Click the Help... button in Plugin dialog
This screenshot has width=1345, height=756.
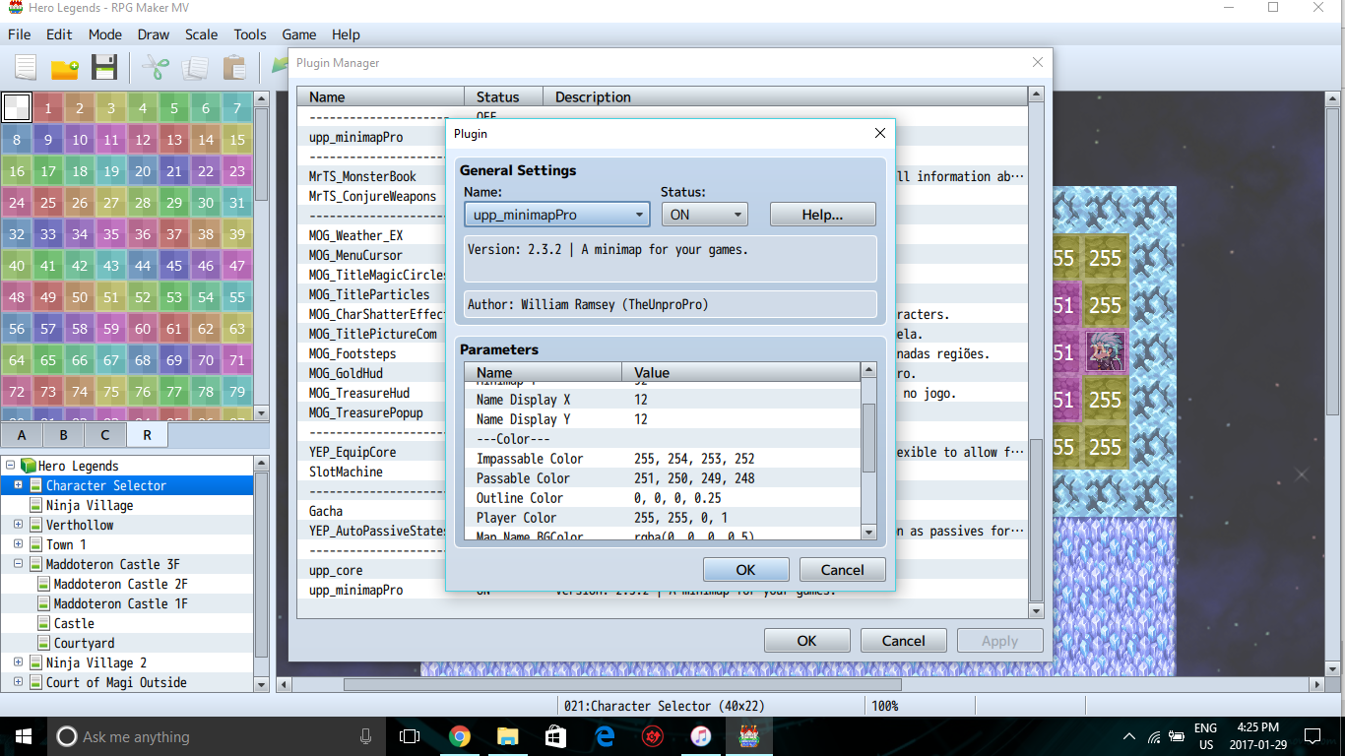tap(822, 214)
